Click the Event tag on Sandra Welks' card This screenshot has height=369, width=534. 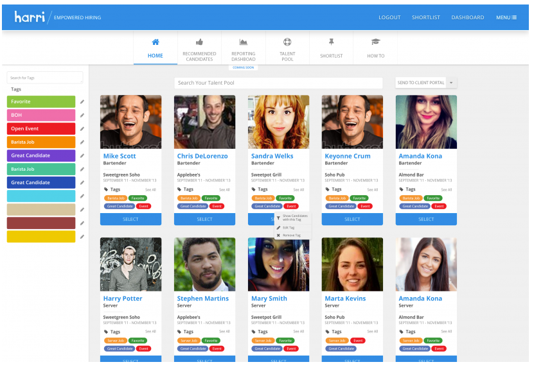[x=291, y=206]
